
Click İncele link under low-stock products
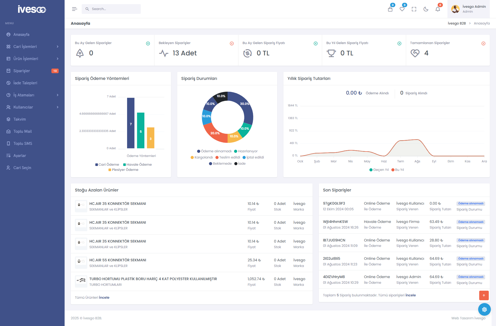(x=104, y=297)
